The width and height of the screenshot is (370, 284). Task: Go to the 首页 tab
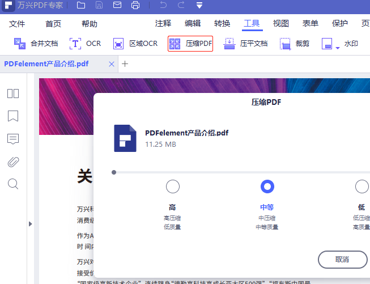click(x=53, y=24)
